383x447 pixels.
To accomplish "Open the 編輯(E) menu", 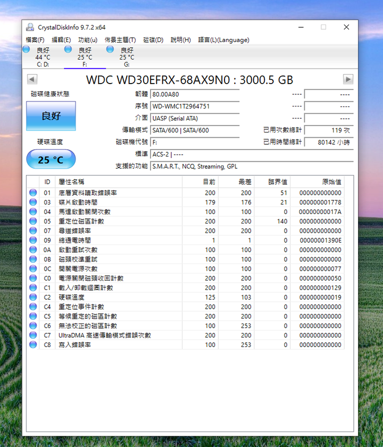I will [x=61, y=40].
